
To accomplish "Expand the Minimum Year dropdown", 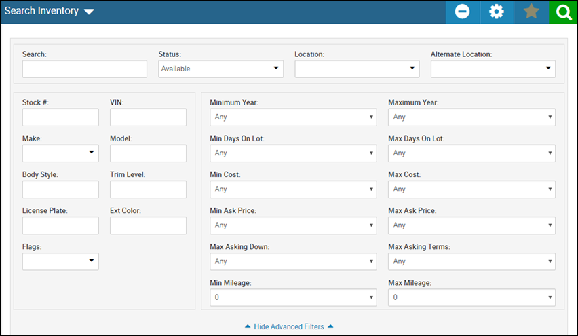I will (x=294, y=117).
